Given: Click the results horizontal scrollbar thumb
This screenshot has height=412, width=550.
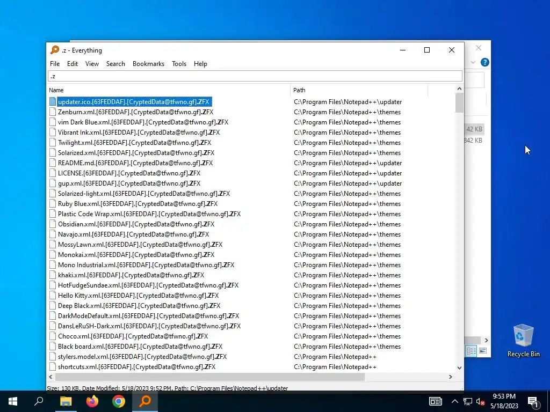Looking at the screenshot, I should pos(210,377).
